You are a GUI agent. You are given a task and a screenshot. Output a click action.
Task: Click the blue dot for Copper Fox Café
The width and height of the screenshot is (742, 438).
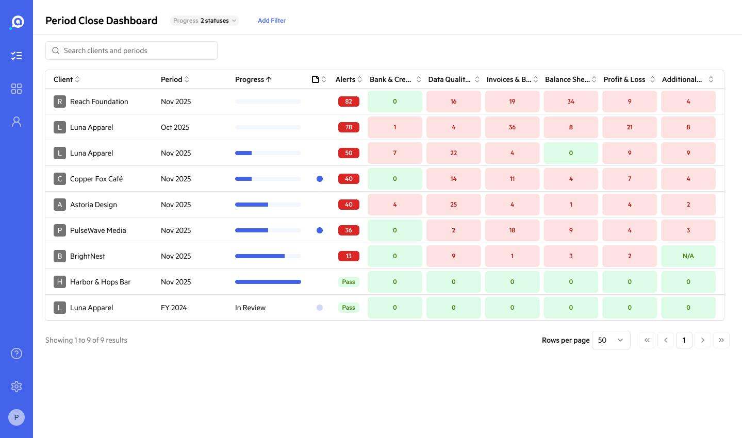click(320, 179)
